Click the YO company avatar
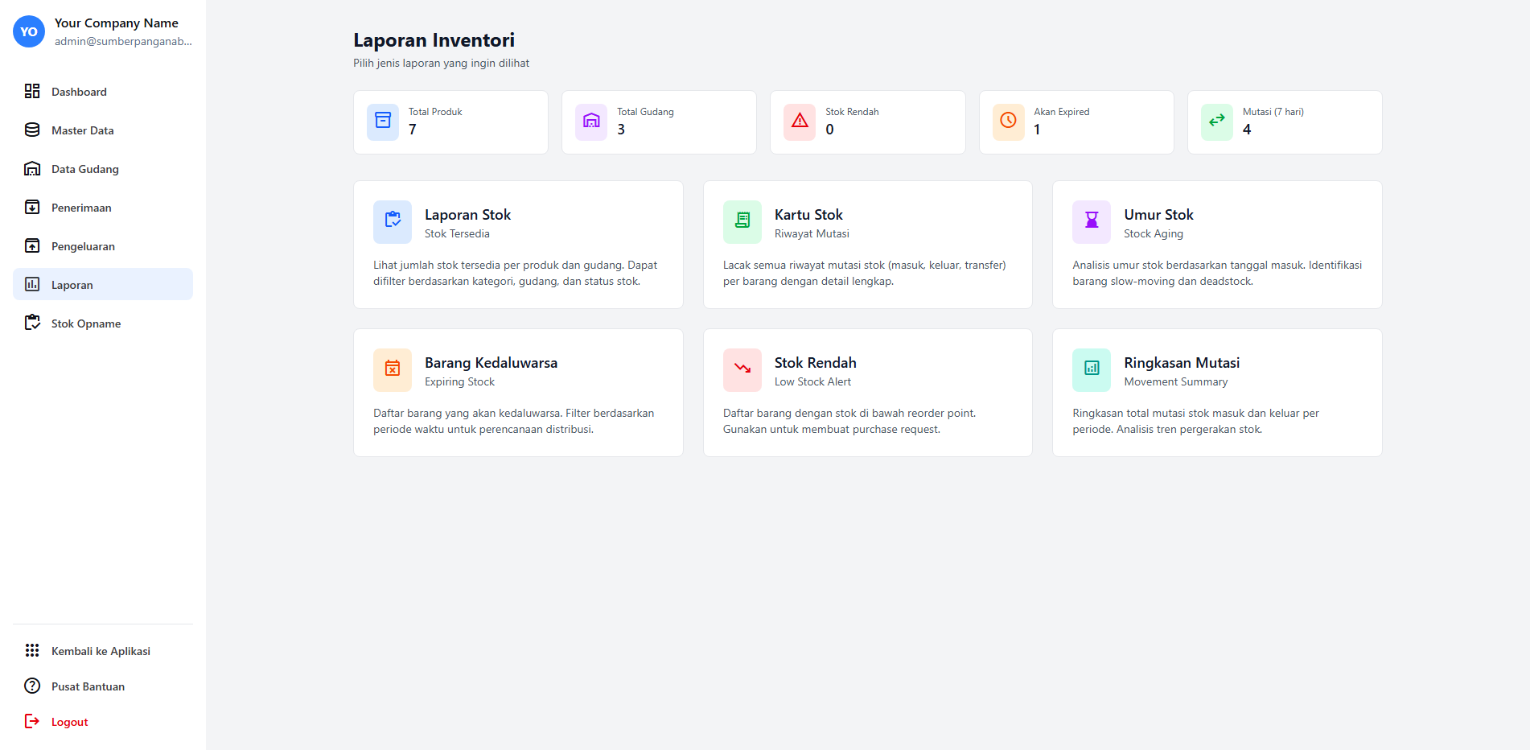1530x750 pixels. 29,31
